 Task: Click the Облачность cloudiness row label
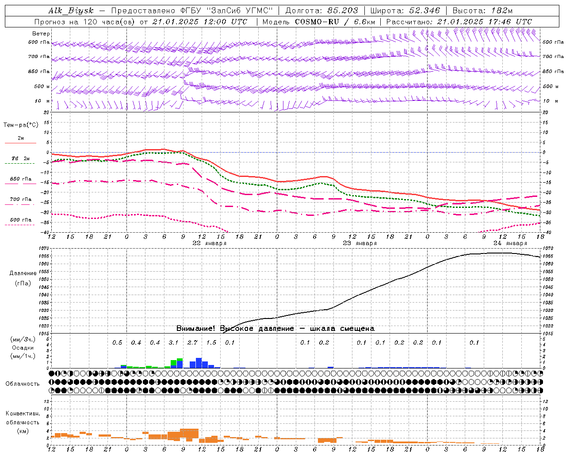(23, 384)
